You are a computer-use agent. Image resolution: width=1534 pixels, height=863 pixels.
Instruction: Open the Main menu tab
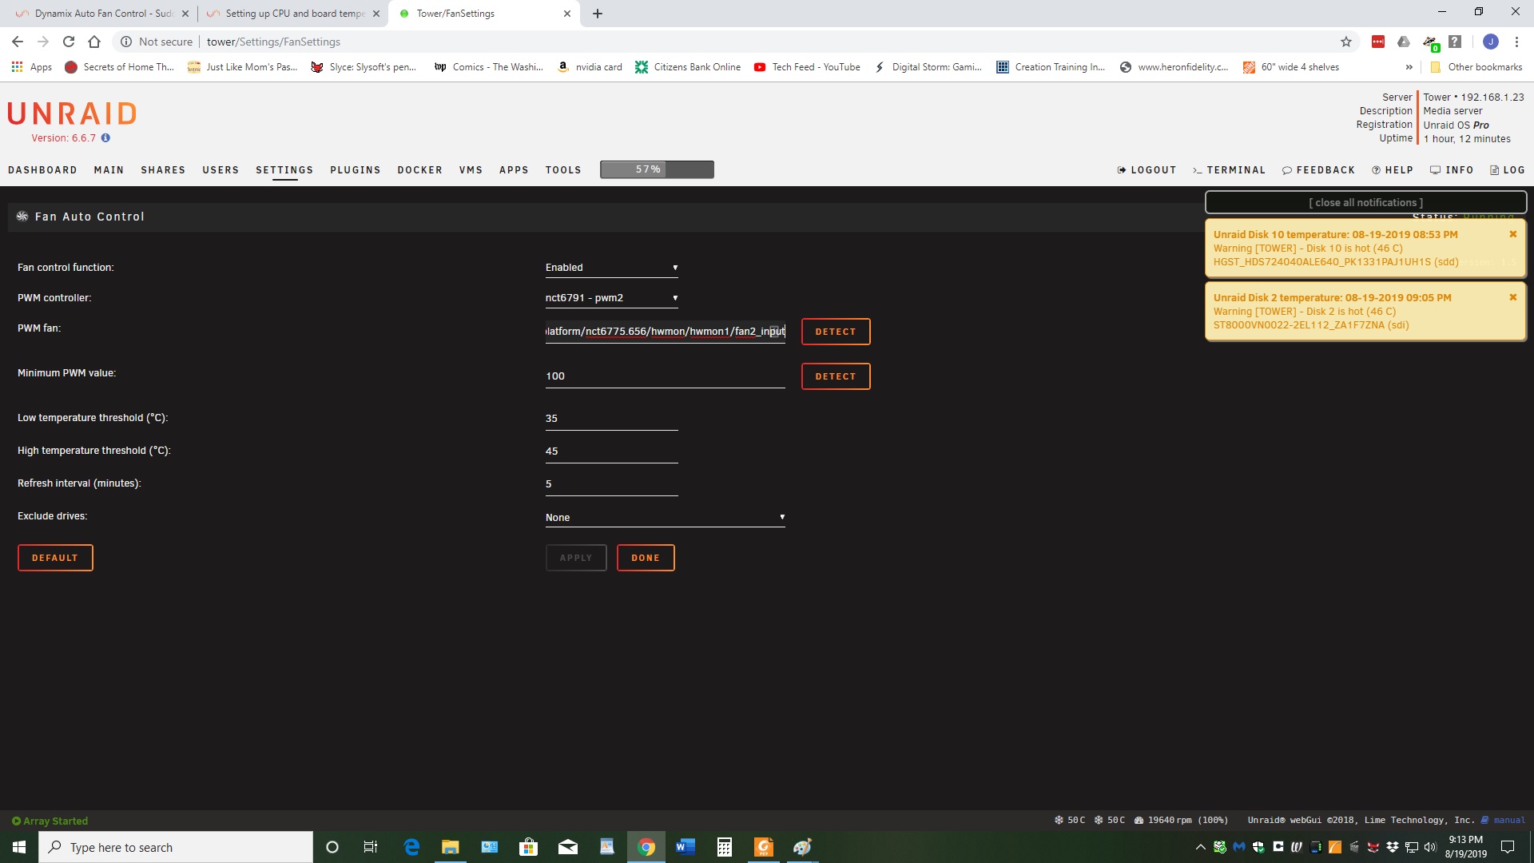coord(109,170)
